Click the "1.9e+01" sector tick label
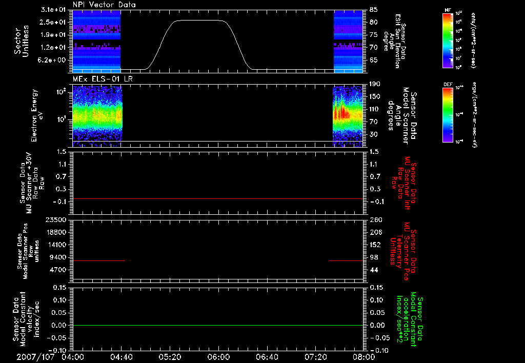525x363 pixels. [x=53, y=35]
